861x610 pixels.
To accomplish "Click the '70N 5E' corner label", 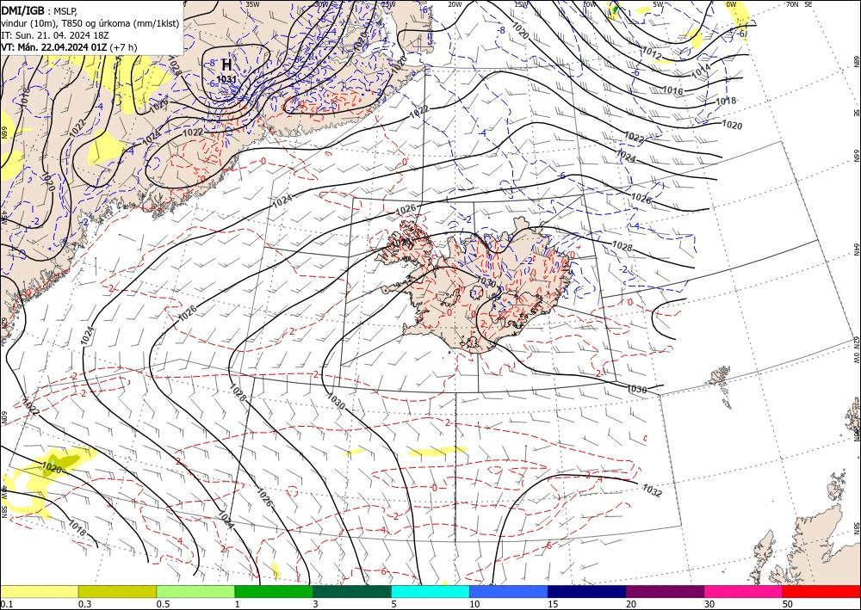I will (799, 4).
